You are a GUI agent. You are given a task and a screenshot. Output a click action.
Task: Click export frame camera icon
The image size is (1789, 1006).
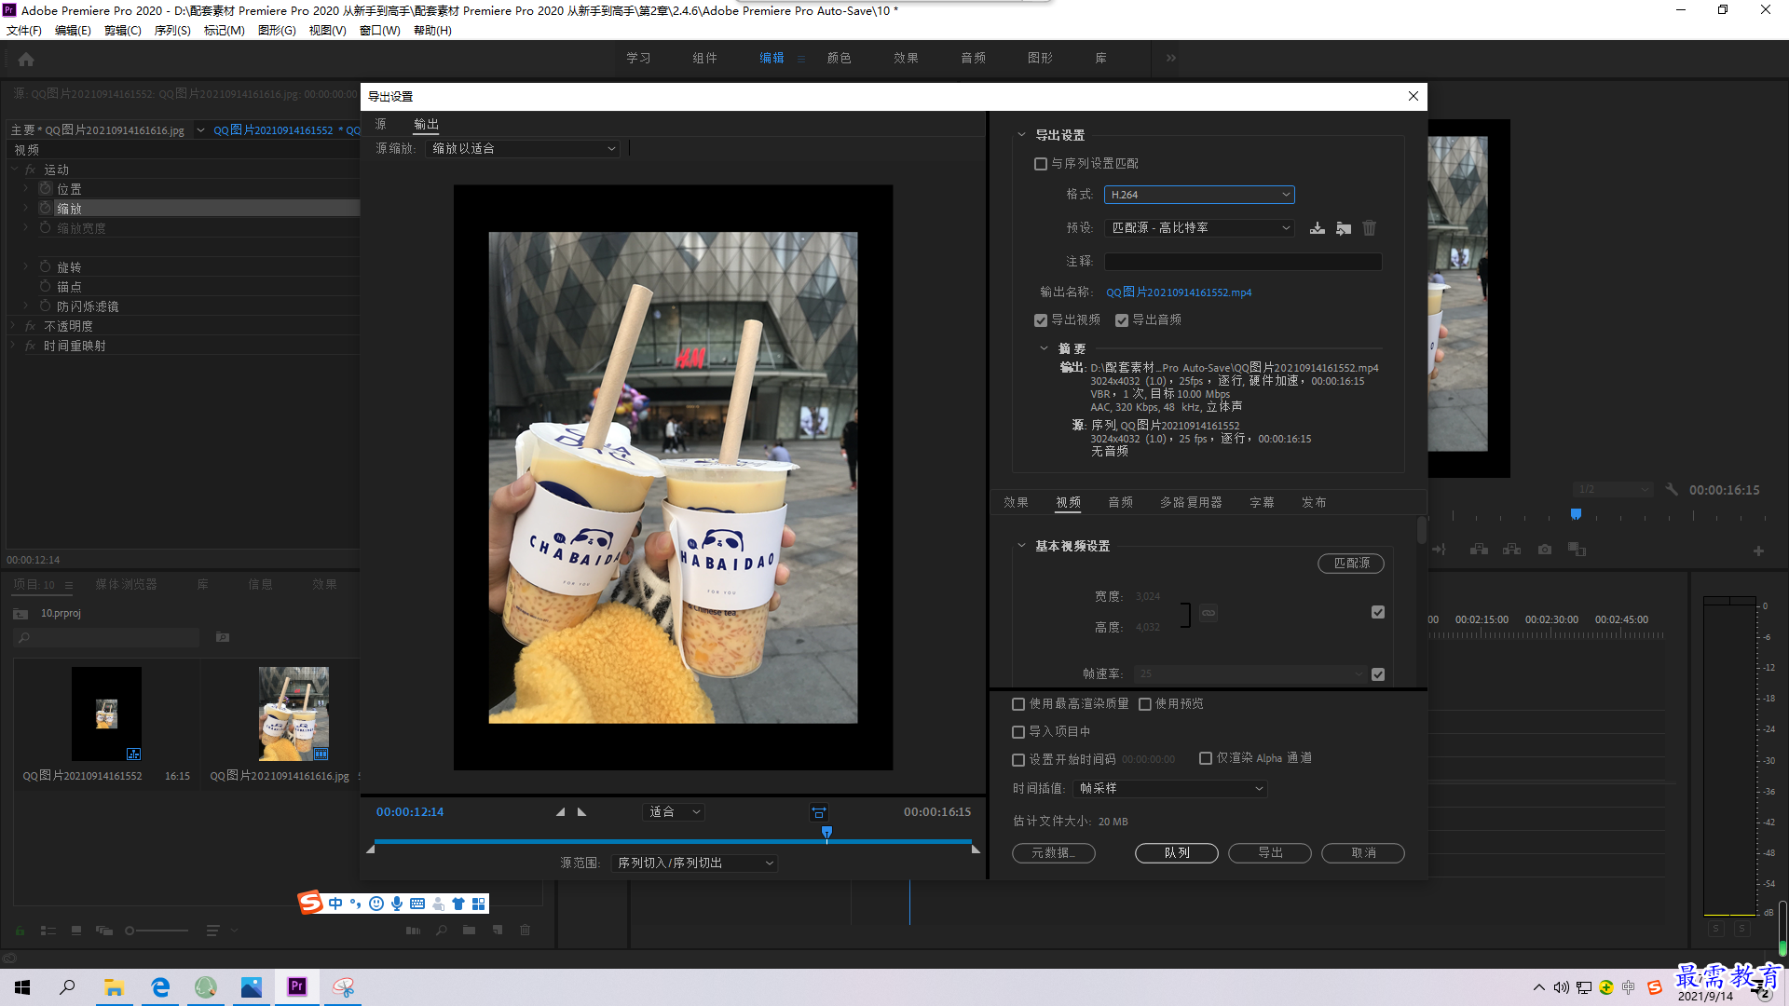point(1545,550)
